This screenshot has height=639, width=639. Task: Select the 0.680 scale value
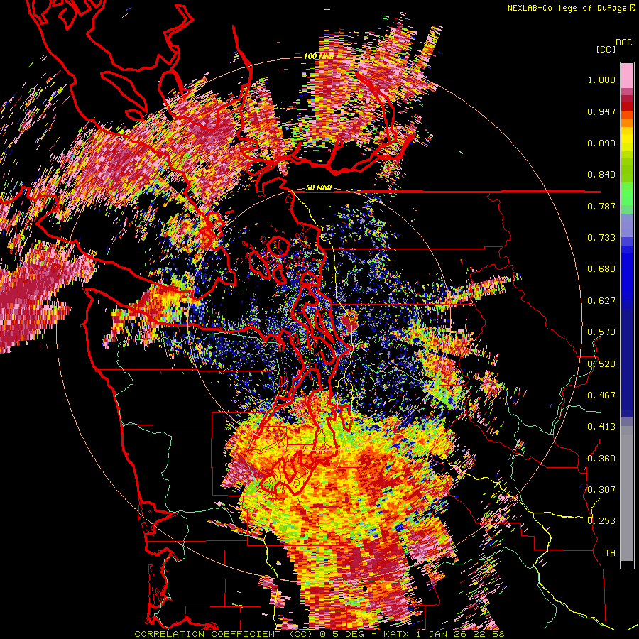[x=601, y=269]
